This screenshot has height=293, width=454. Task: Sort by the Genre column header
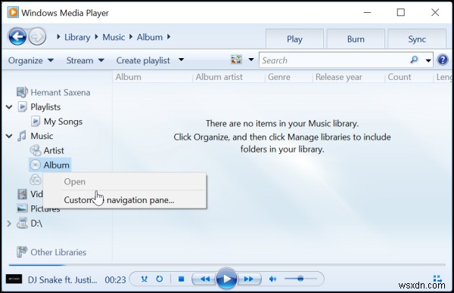click(289, 77)
